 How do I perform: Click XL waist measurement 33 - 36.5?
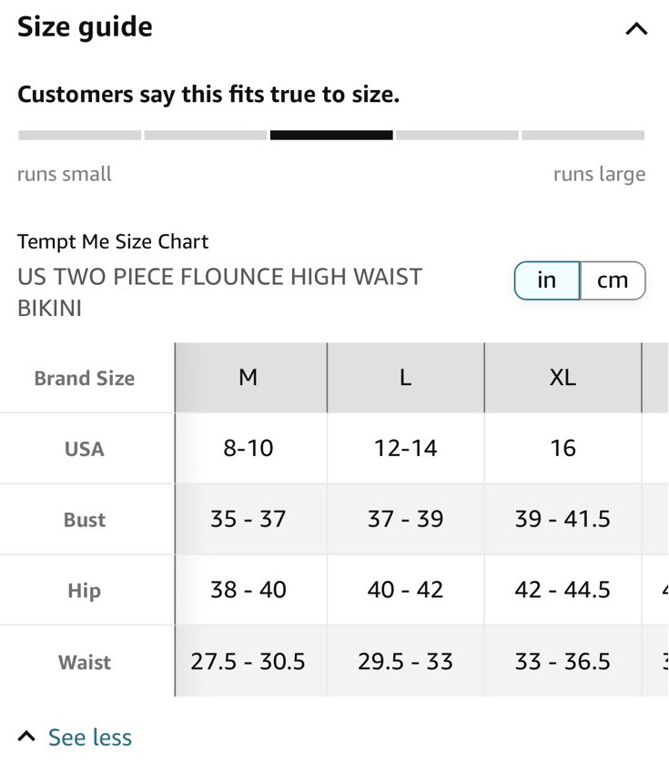(x=563, y=661)
